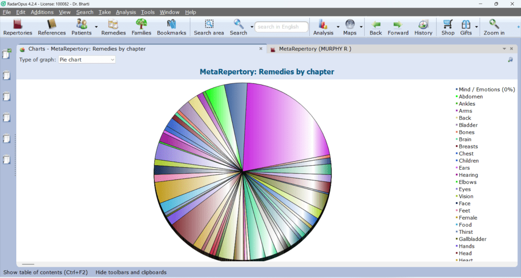Open the Patients toolbar icon
Screen dimensions: 521x278
coord(81,27)
